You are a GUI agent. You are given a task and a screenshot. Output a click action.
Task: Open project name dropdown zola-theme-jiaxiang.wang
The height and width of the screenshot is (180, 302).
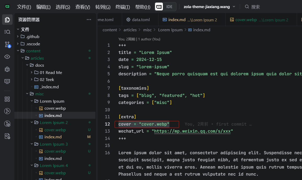pos(209,7)
